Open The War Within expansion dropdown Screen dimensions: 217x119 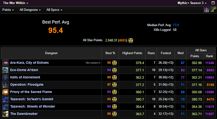pos(15,3)
